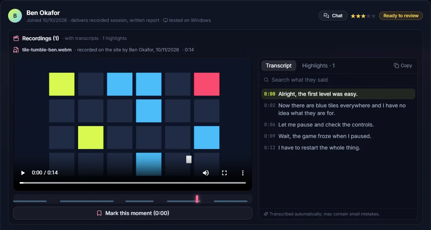Click the 0:12 timestamp in the transcript
431x230 pixels.
coord(270,148)
